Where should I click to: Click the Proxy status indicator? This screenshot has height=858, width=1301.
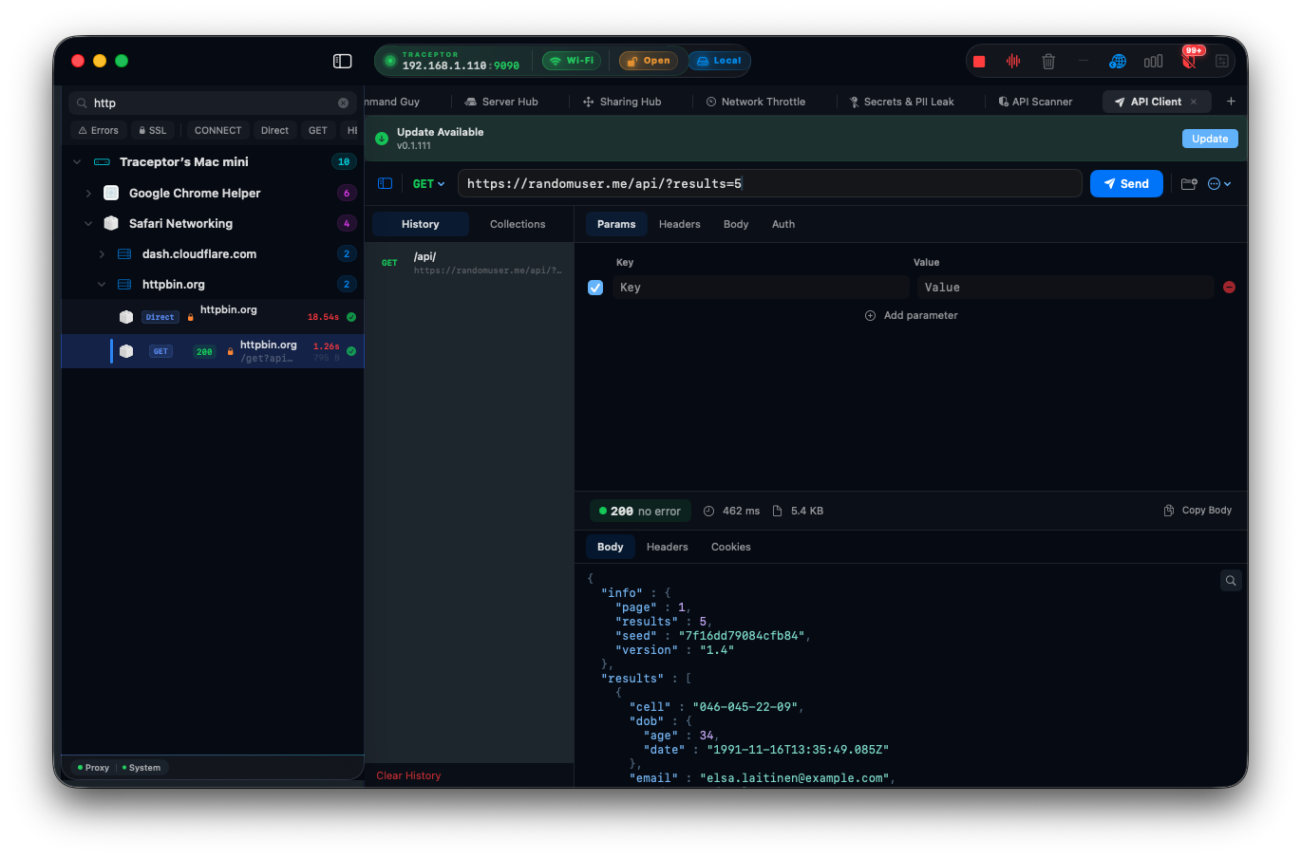pos(93,768)
